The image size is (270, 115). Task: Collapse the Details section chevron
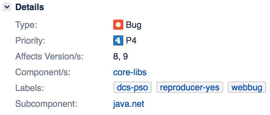click(x=7, y=7)
